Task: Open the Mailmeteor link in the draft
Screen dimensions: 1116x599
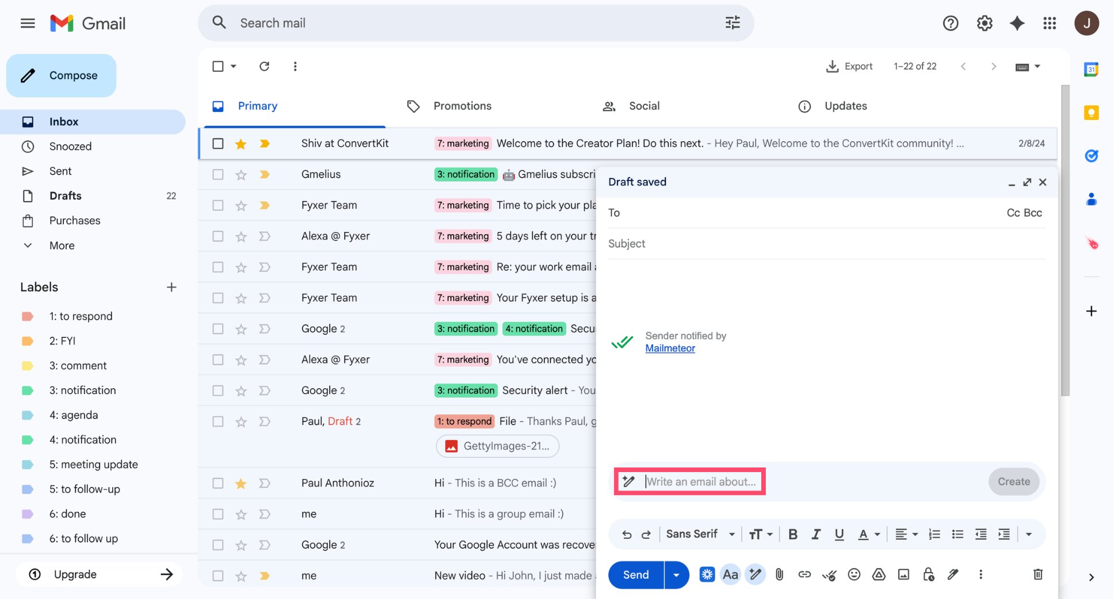Action: click(670, 348)
